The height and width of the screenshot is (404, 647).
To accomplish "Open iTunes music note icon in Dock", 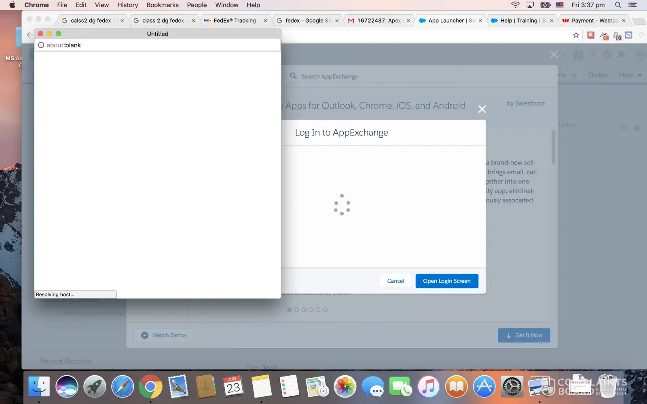I will tap(428, 387).
